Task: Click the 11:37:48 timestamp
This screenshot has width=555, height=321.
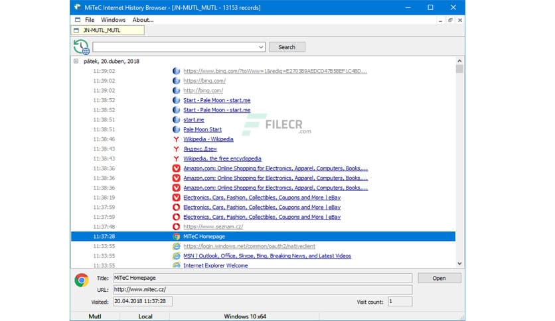Action: (104, 227)
